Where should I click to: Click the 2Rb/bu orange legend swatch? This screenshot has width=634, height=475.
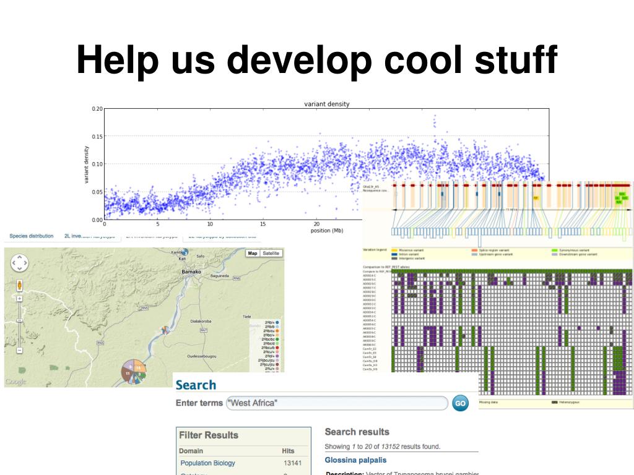tap(277, 331)
